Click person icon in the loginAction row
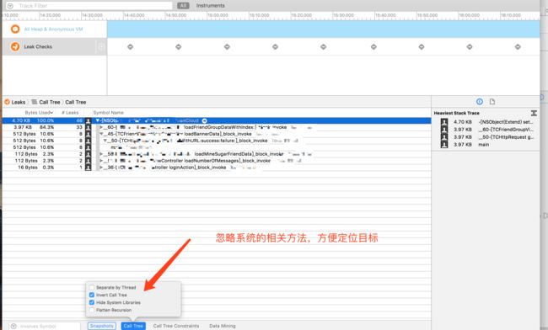This screenshot has height=330, width=548. click(x=88, y=168)
